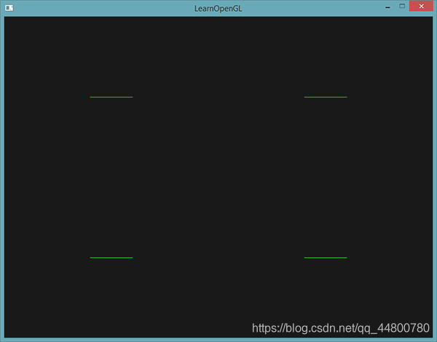The height and width of the screenshot is (342, 437).
Task: Minimize the LearnOpenGL window
Action: pos(387,7)
